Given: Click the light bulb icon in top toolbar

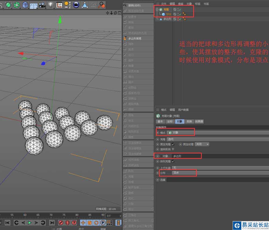Looking at the screenshot, I should click(x=50, y=5).
